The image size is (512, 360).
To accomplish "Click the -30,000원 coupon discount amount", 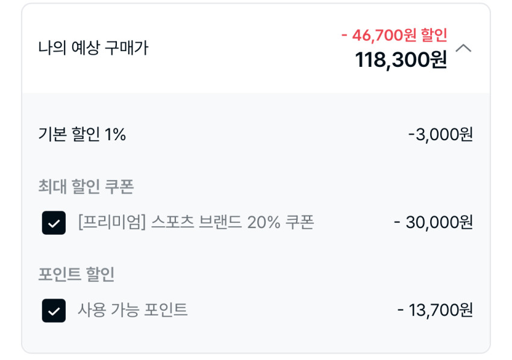I will 433,222.
